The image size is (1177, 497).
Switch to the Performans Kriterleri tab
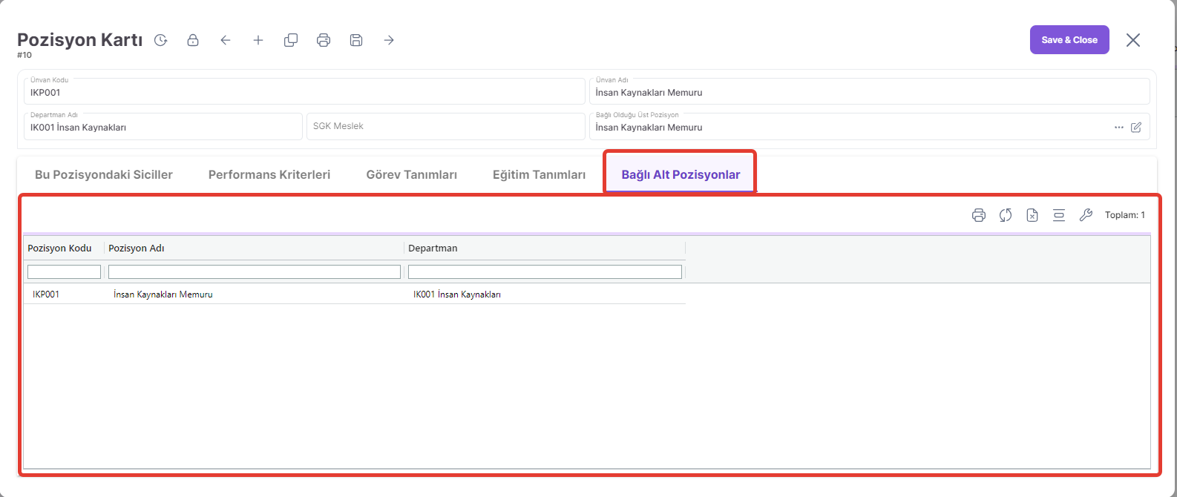click(x=269, y=175)
